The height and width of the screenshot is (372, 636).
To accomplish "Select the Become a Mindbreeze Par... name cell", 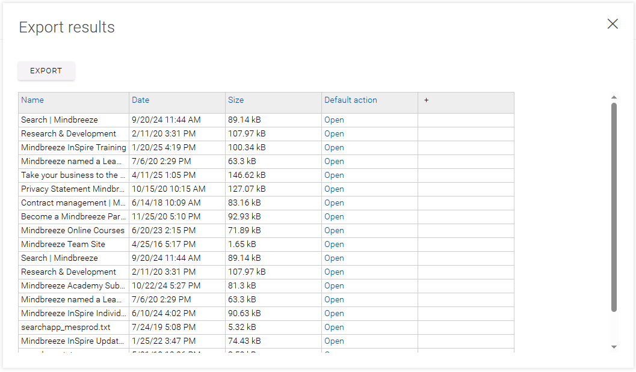I will pos(73,216).
